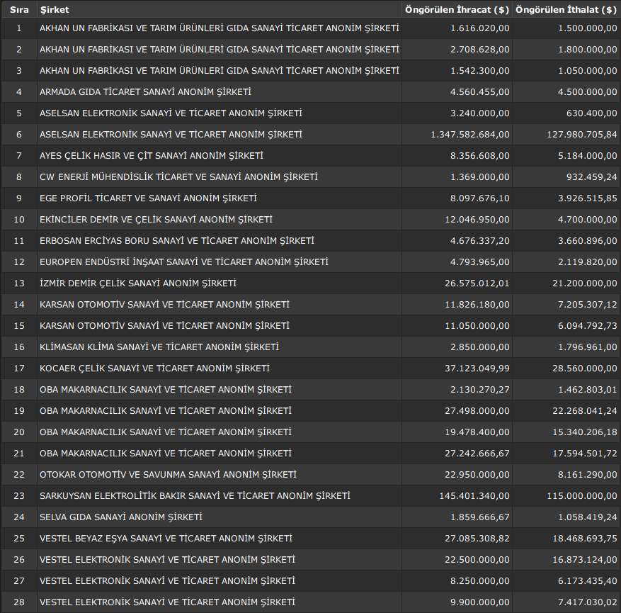This screenshot has width=621, height=613.
Task: Select import value 17.594.501,72
Action: (x=585, y=454)
